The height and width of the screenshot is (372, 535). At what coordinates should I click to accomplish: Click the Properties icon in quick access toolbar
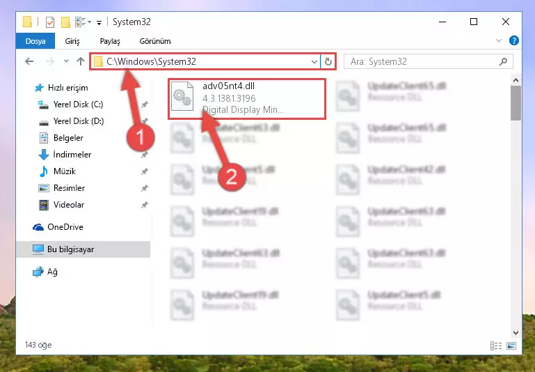click(50, 22)
